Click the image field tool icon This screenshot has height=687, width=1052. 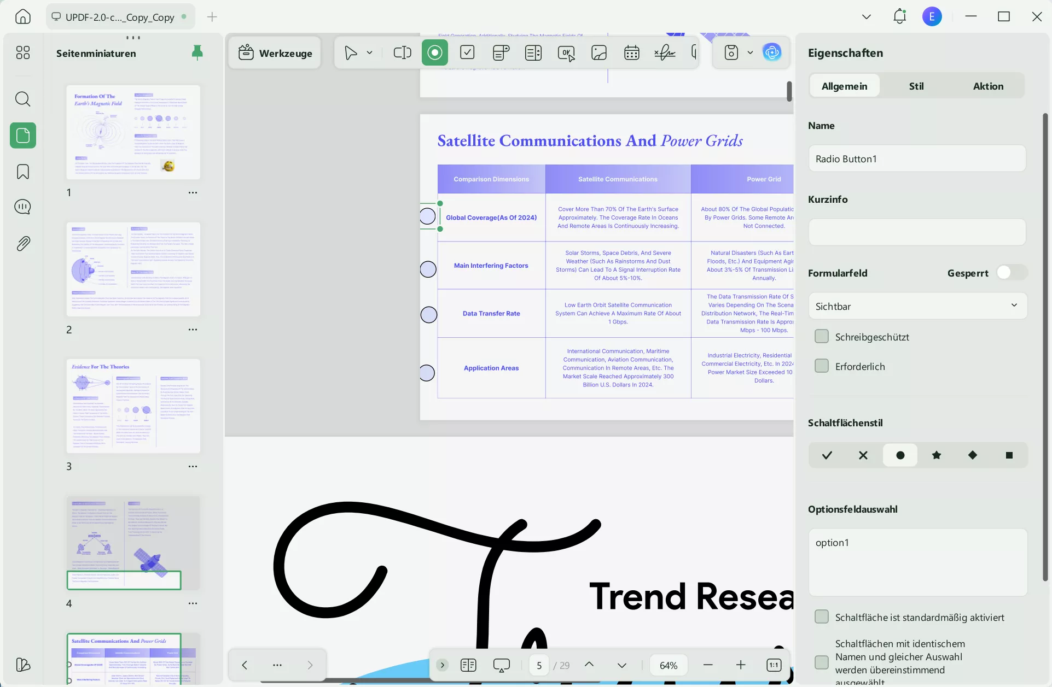598,52
